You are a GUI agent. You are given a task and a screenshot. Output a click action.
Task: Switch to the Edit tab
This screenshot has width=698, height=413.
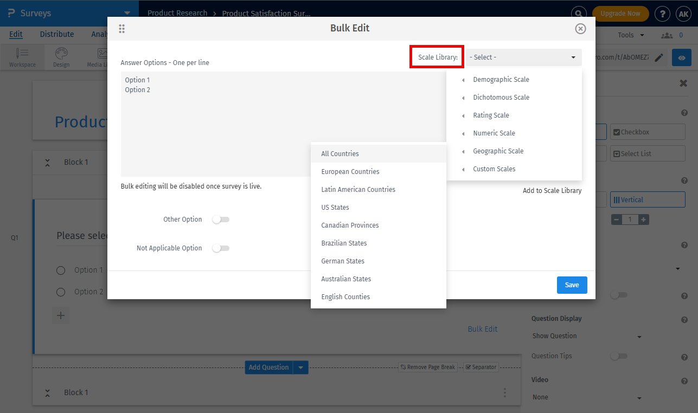coord(16,35)
